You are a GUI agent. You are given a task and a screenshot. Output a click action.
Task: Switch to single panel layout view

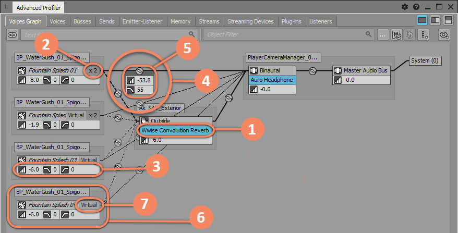point(423,20)
